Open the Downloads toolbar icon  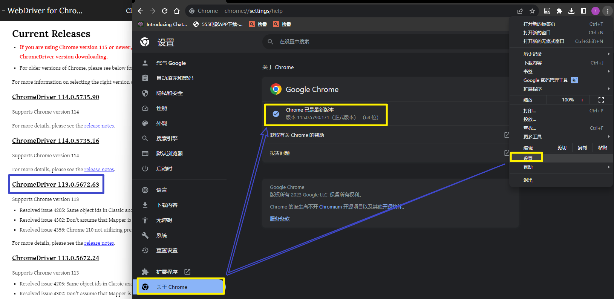pyautogui.click(x=571, y=11)
